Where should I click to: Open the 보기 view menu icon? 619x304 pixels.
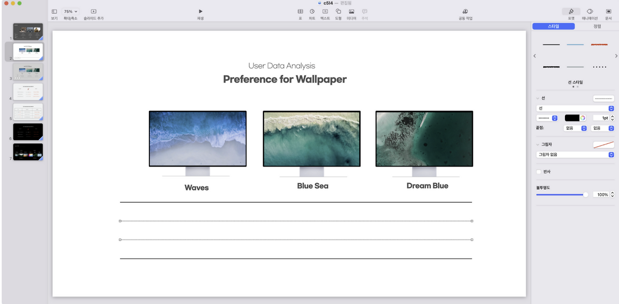(54, 11)
